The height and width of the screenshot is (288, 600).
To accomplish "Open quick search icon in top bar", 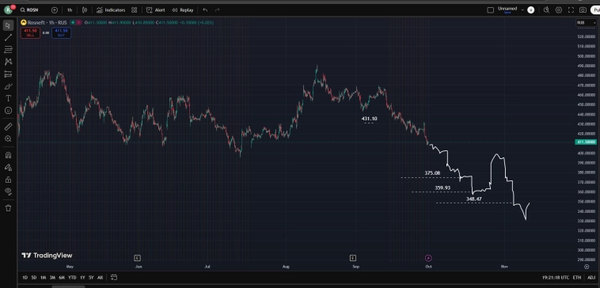I will 546,10.
